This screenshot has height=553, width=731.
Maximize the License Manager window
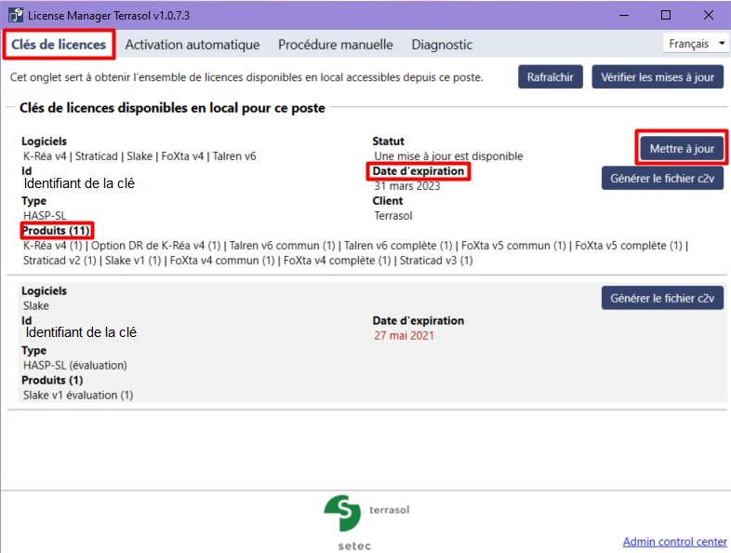(x=666, y=15)
